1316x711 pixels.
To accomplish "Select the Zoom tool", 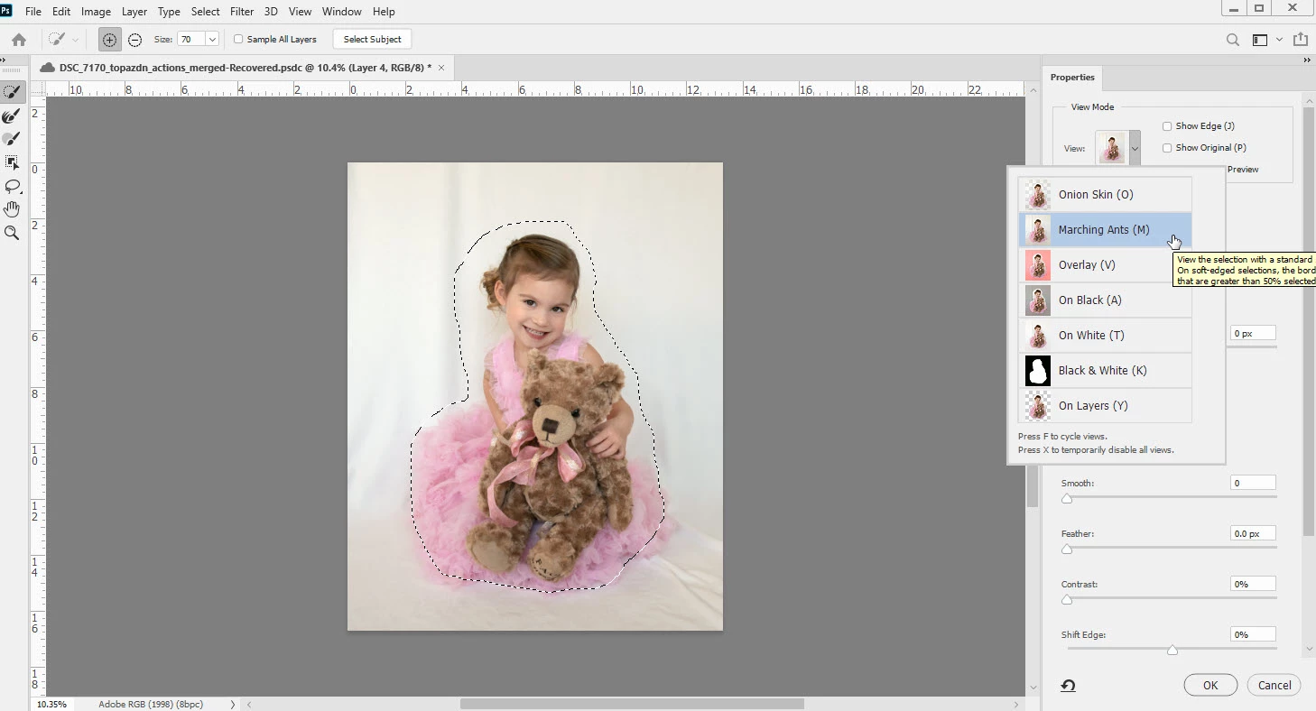I will 12,233.
